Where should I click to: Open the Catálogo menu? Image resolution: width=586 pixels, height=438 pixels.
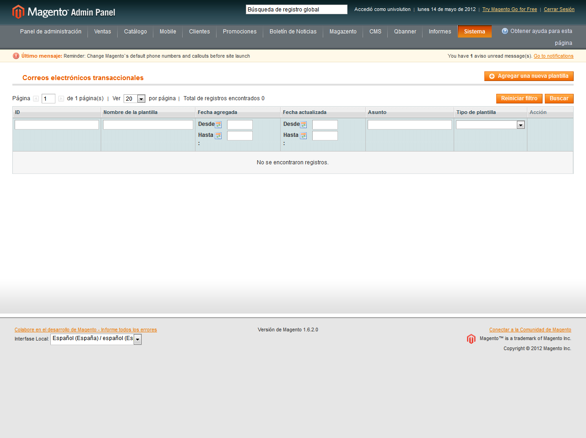pyautogui.click(x=136, y=32)
